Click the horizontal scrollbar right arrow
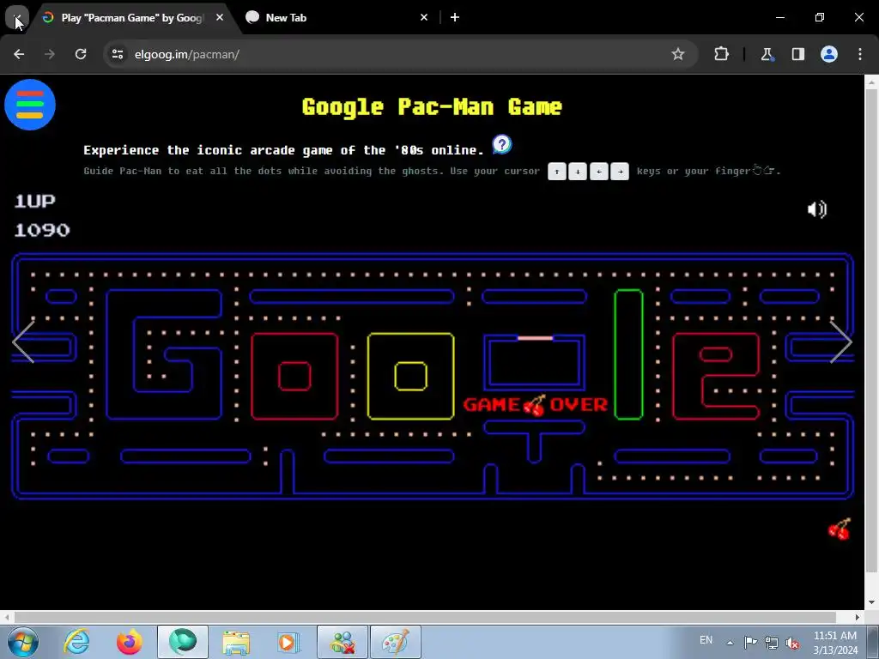Screen dimensions: 879x659 coord(858,617)
